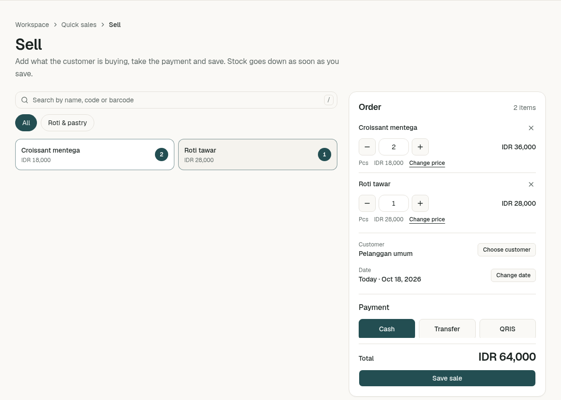Decrease Croissant mentega quantity with minus
The width and height of the screenshot is (561, 400).
[x=367, y=147]
